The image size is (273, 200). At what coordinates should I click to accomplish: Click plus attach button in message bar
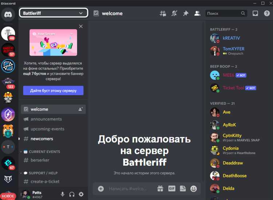pos(101,189)
